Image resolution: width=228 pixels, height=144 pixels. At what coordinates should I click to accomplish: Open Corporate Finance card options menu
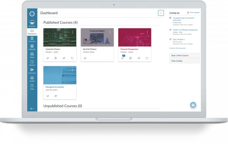point(72,32)
